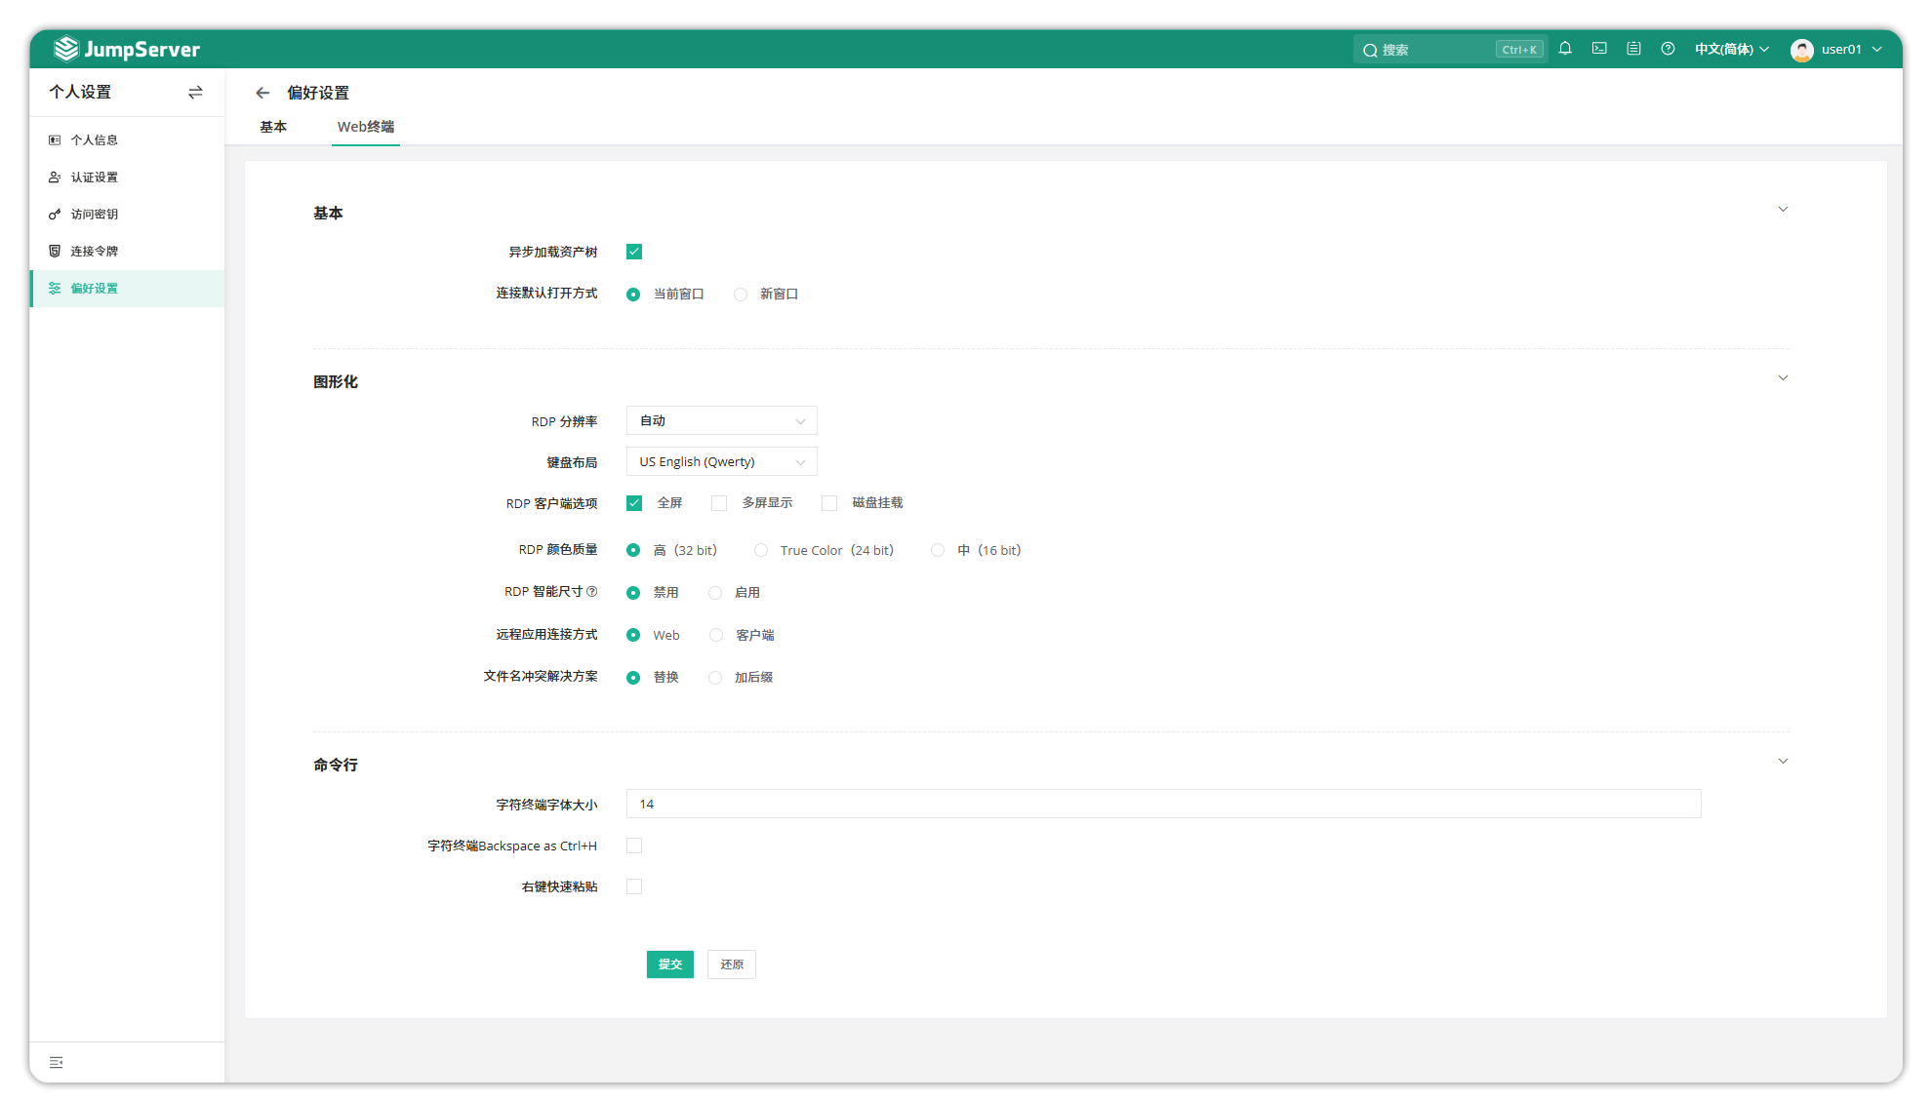The height and width of the screenshot is (1102, 1932).
Task: Open the help question mark icon
Action: [x=1668, y=49]
